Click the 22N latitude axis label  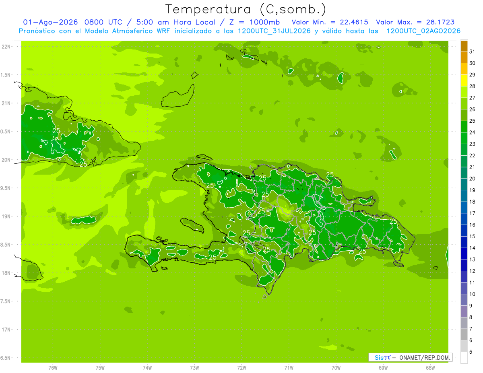(6, 47)
